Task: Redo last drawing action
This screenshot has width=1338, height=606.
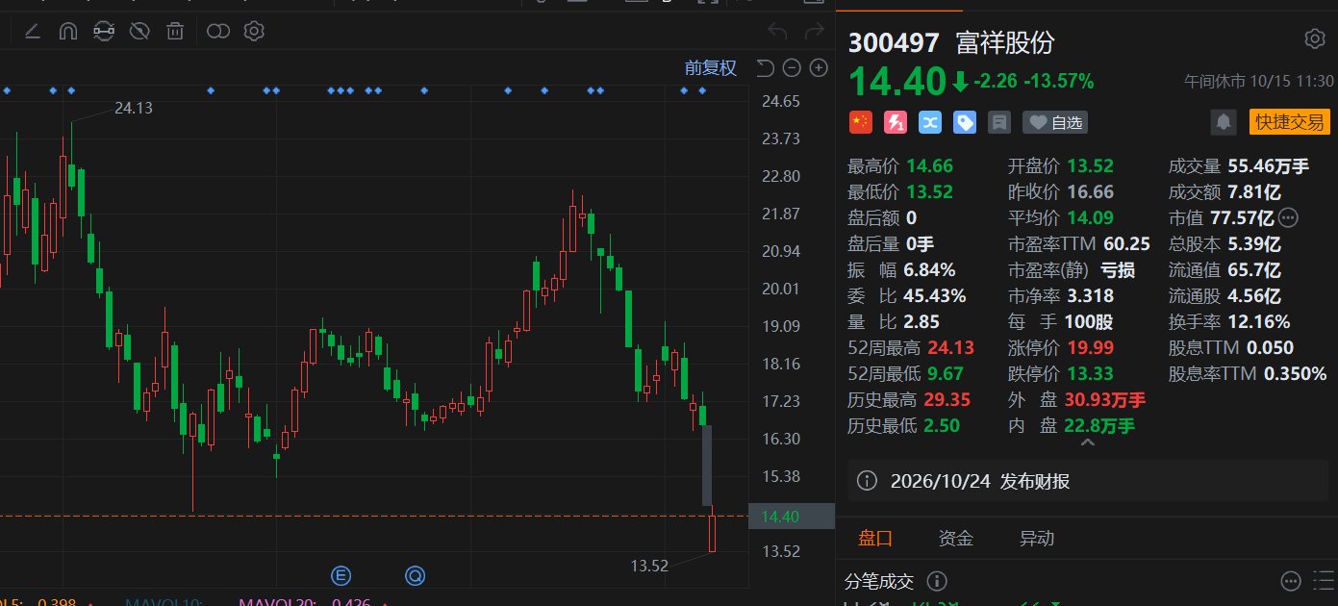Action: pyautogui.click(x=814, y=32)
